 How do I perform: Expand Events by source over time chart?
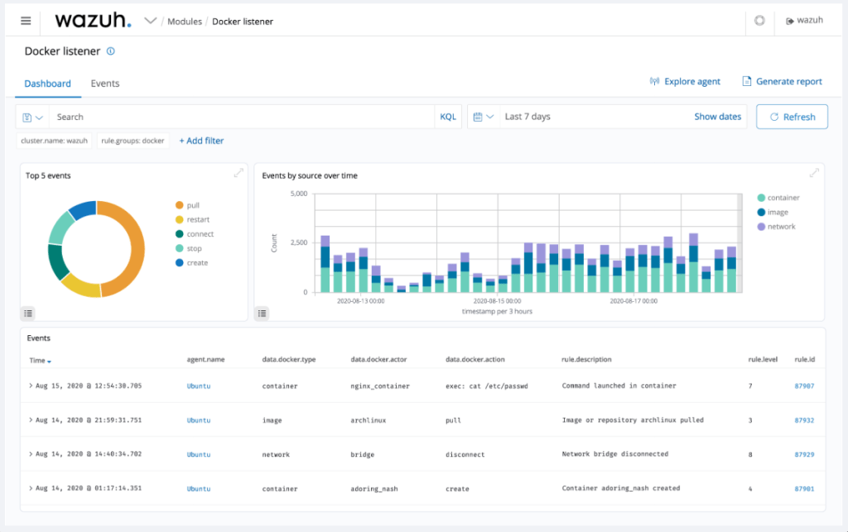pyautogui.click(x=815, y=173)
